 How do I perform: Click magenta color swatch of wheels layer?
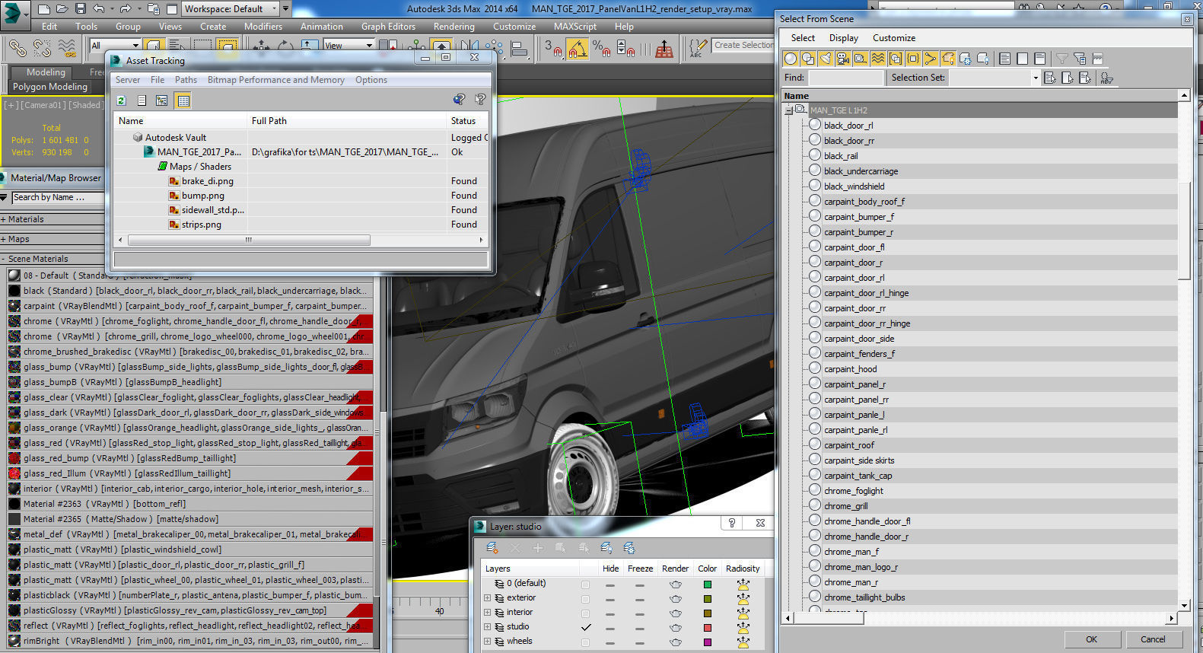point(708,642)
